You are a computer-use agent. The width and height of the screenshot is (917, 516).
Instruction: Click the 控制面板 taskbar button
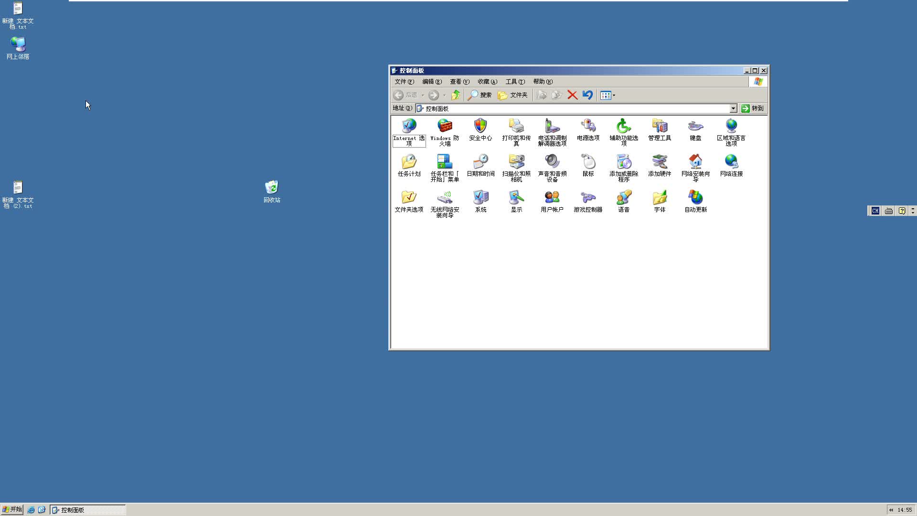click(x=88, y=510)
